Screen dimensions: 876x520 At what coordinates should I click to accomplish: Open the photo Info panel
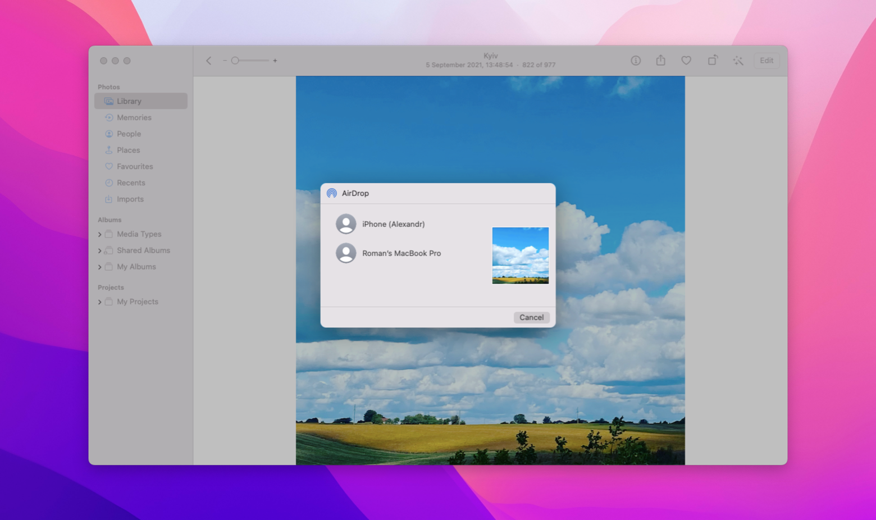636,60
